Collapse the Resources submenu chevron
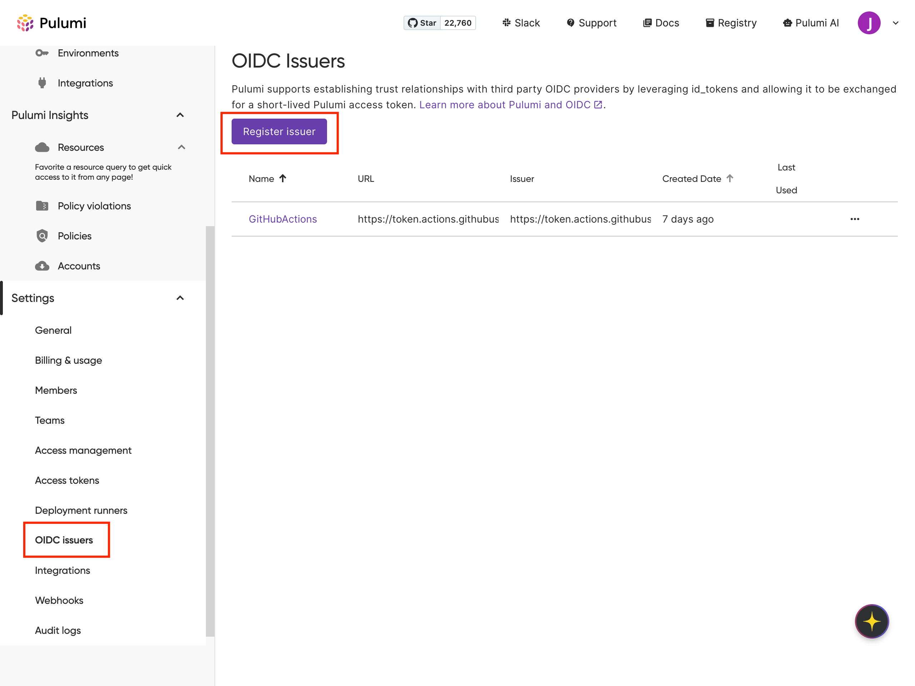The height and width of the screenshot is (686, 915). (181, 147)
